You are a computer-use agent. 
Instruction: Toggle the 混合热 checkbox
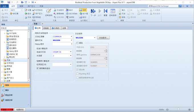point(77,70)
